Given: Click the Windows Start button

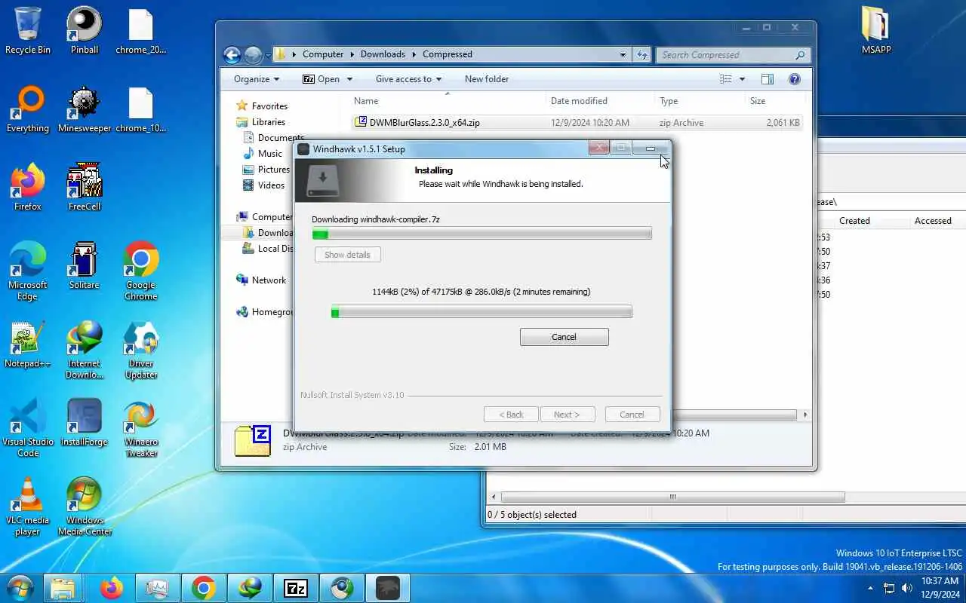Looking at the screenshot, I should 20,587.
